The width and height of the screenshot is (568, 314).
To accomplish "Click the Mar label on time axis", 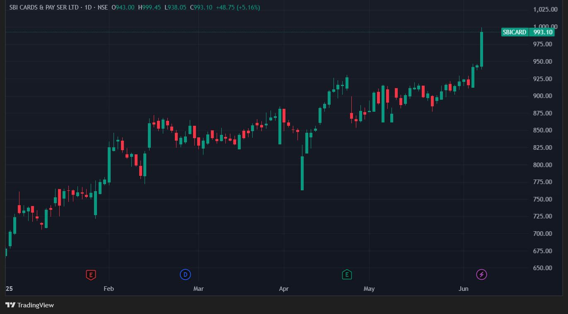I will [x=198, y=289].
